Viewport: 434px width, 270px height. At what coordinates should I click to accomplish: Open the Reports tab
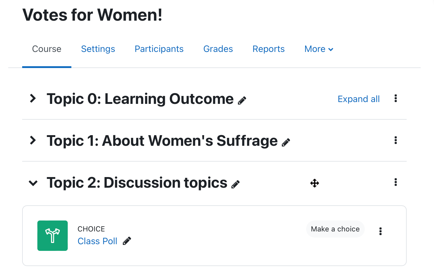(x=268, y=49)
